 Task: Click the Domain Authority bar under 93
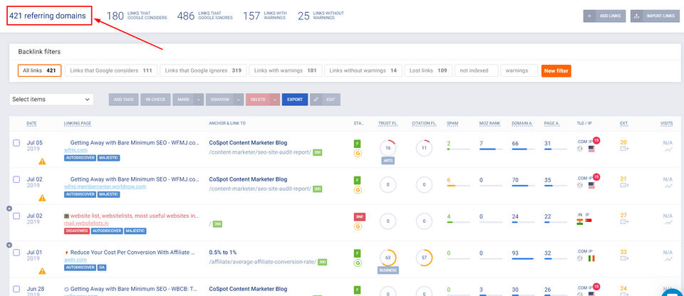click(x=522, y=259)
